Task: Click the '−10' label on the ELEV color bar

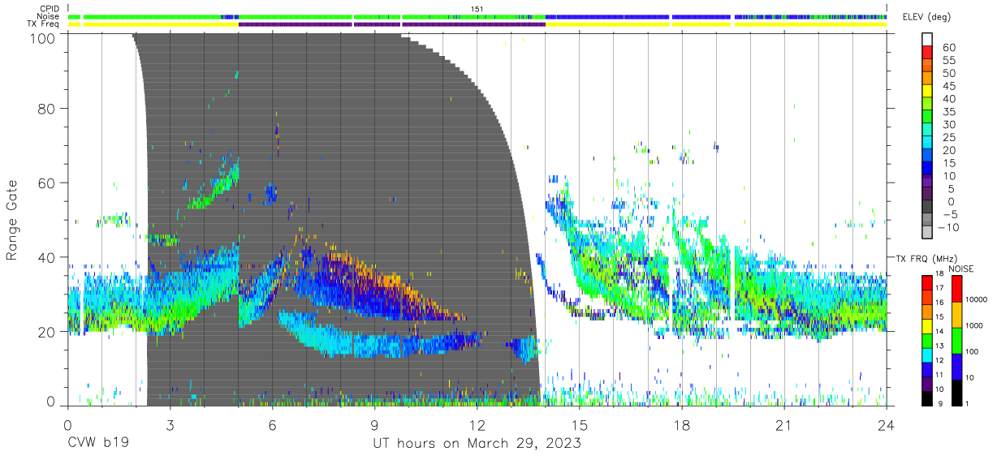Action: [947, 227]
